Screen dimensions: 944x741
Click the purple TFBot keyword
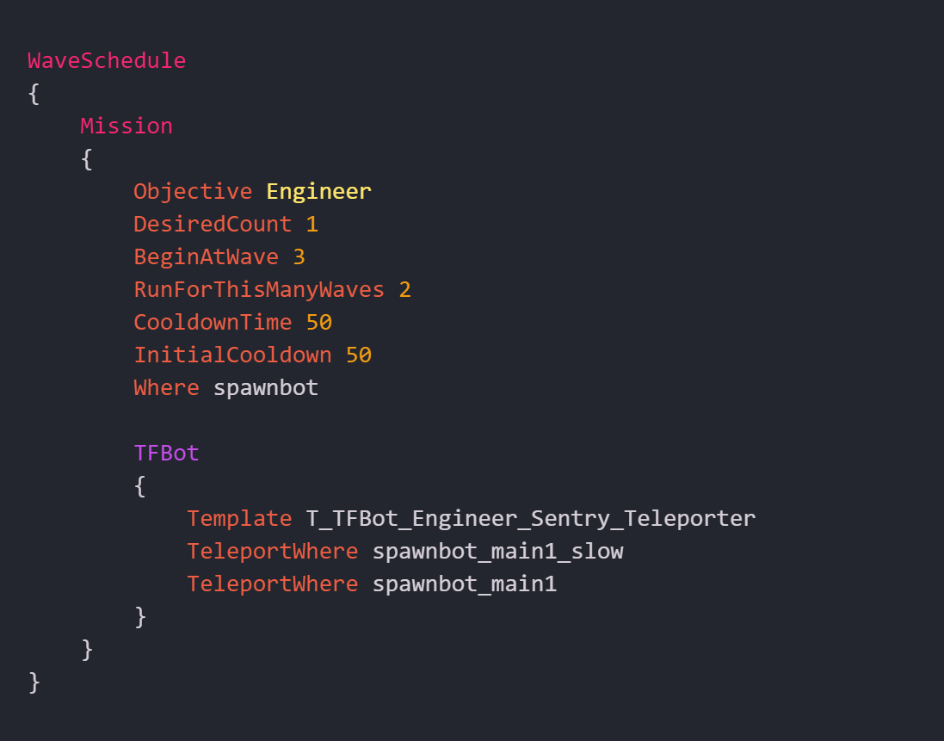click(166, 454)
